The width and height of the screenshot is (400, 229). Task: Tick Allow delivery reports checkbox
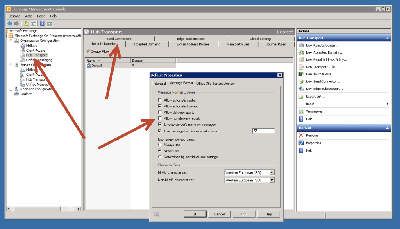pyautogui.click(x=160, y=112)
